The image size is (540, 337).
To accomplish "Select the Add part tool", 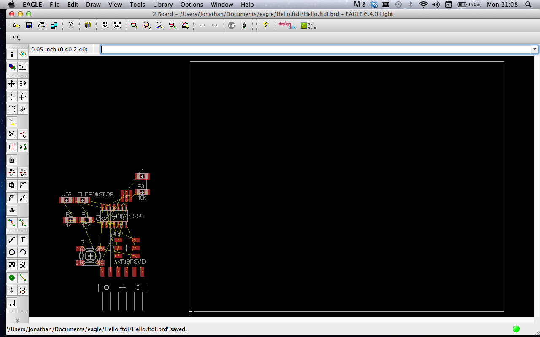I will 23,134.
